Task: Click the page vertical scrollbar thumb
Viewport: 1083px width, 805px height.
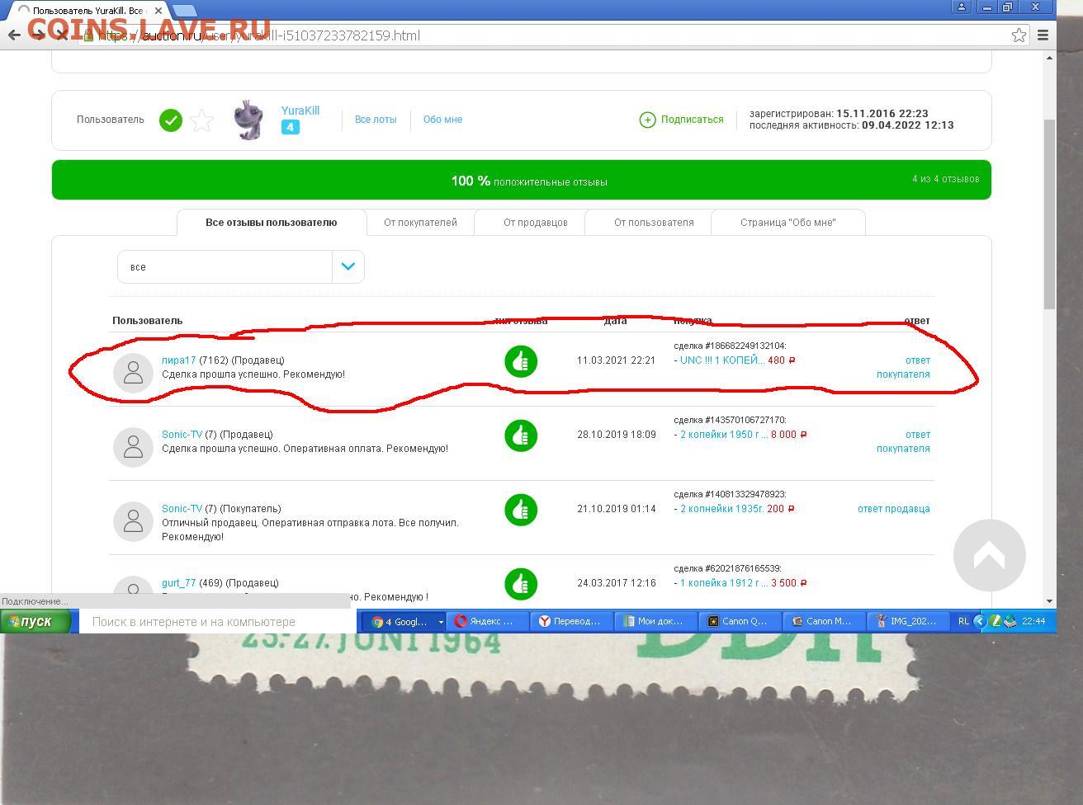Action: point(1049,214)
